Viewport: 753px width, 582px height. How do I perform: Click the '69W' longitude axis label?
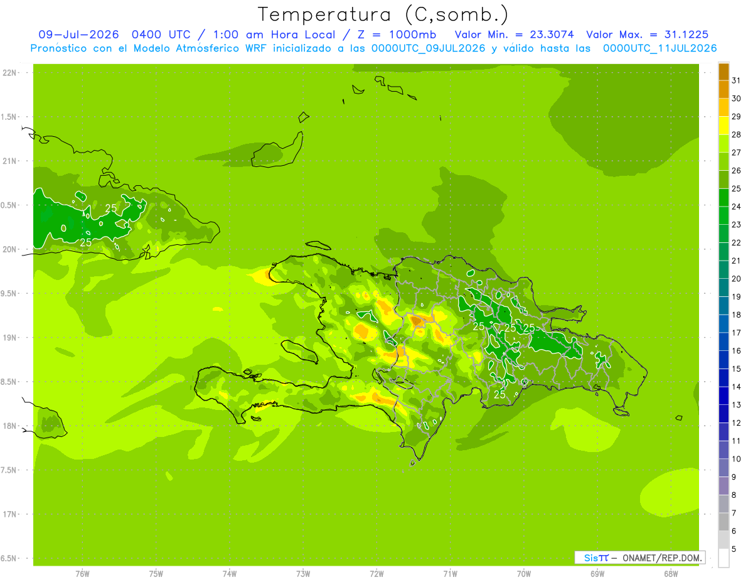click(x=597, y=573)
